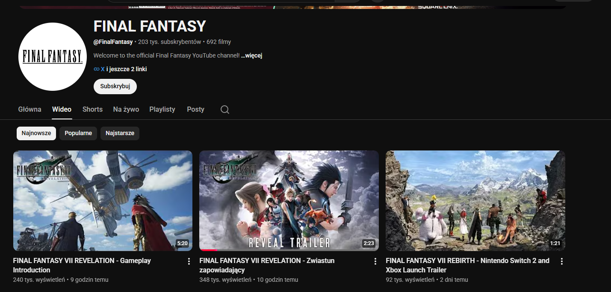This screenshot has height=292, width=611.
Task: Expand channel description with ...więcej
Action: tap(251, 55)
